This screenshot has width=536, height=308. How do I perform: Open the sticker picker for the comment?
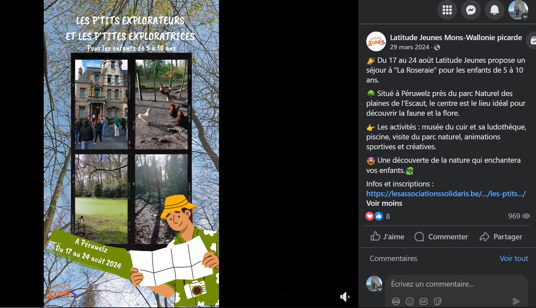click(437, 301)
